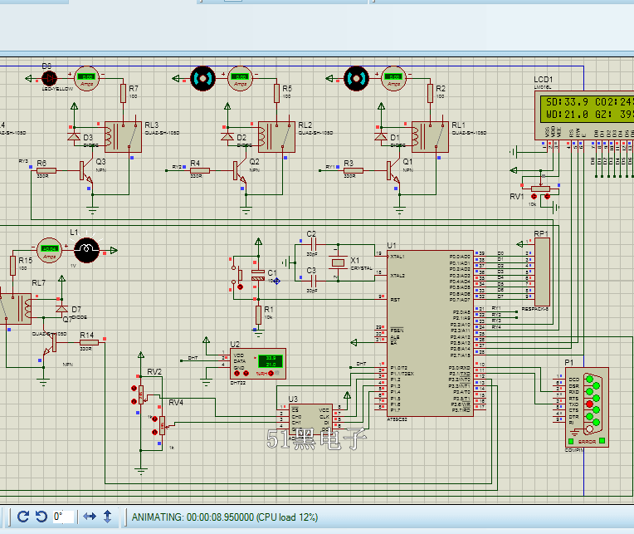Select resistor R6
634x534 pixels.
(46, 171)
